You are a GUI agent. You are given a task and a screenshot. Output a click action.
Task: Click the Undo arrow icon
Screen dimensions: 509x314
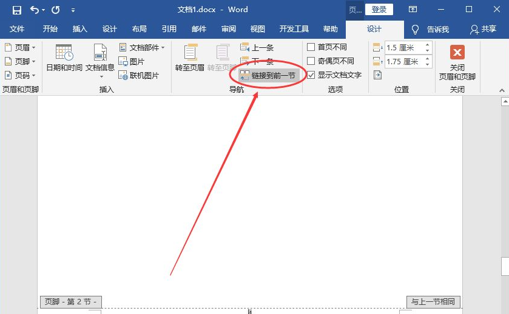[x=35, y=10]
